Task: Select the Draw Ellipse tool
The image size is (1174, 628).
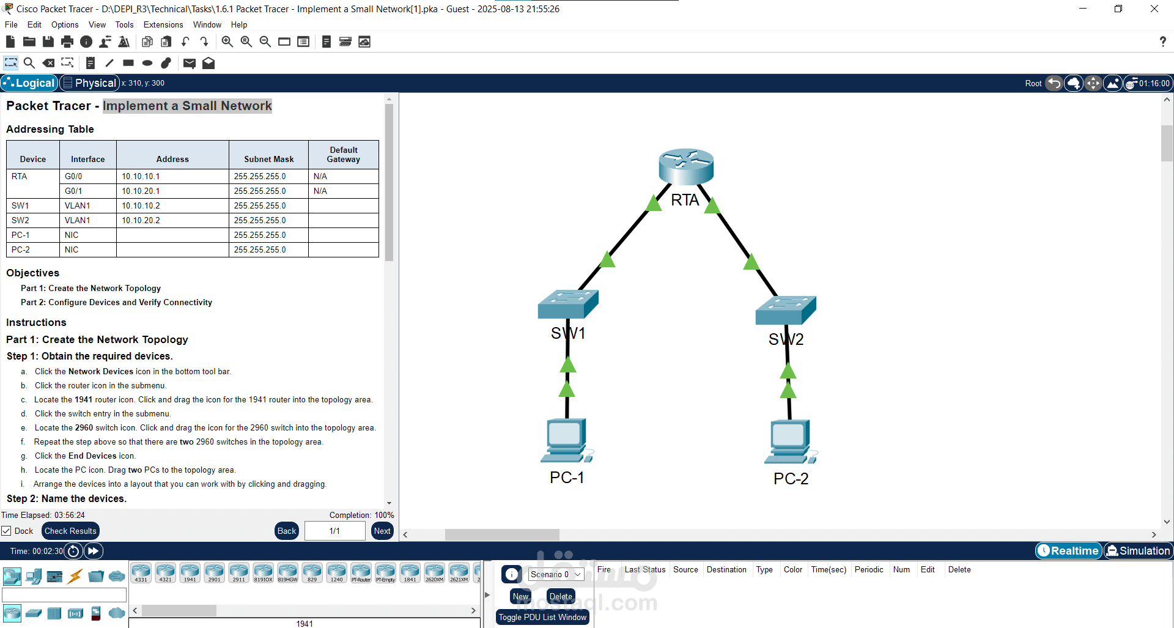Action: coord(147,63)
